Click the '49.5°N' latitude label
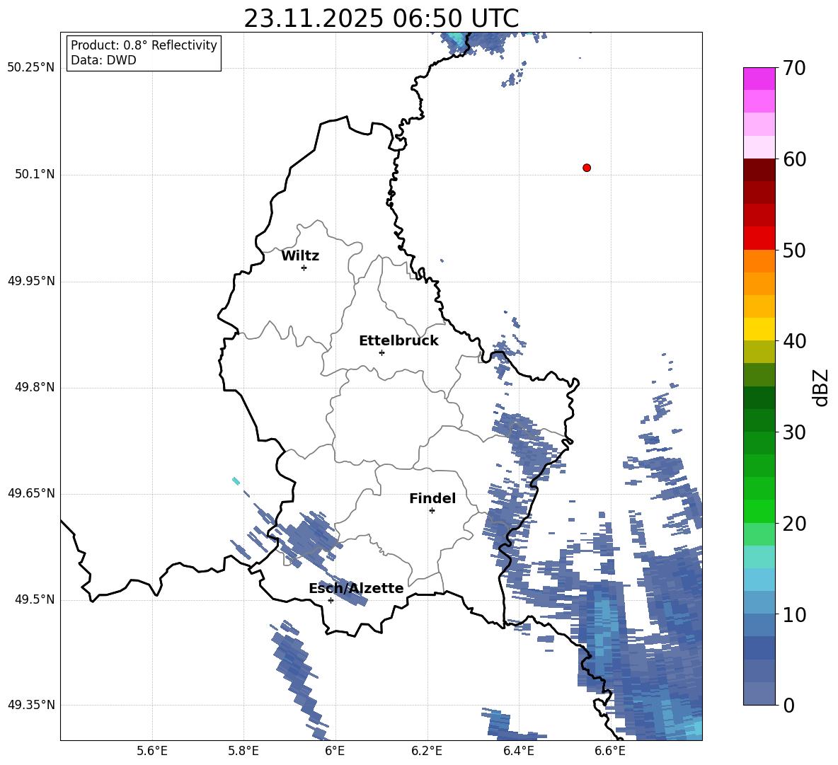Screen dimensions: 838x765 click(35, 599)
